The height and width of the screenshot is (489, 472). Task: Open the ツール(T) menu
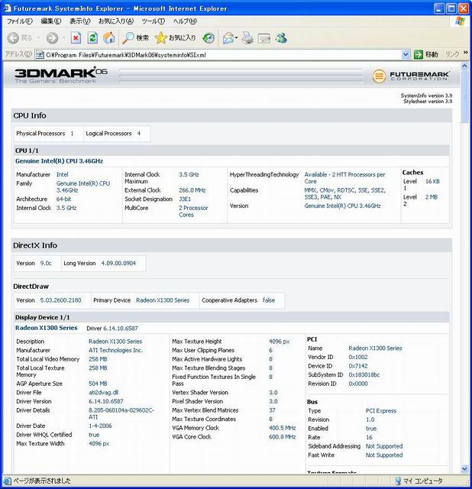point(153,21)
